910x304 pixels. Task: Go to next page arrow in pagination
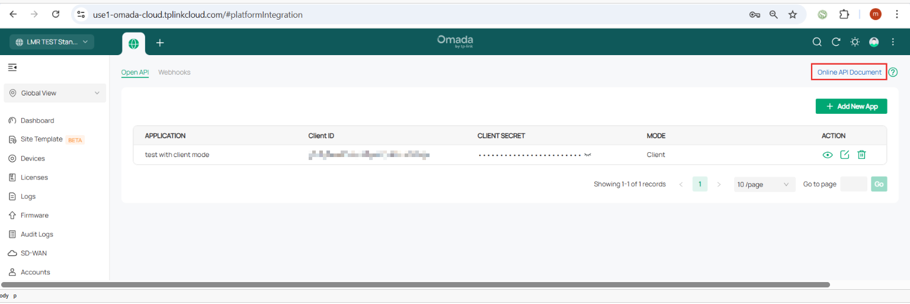click(719, 184)
